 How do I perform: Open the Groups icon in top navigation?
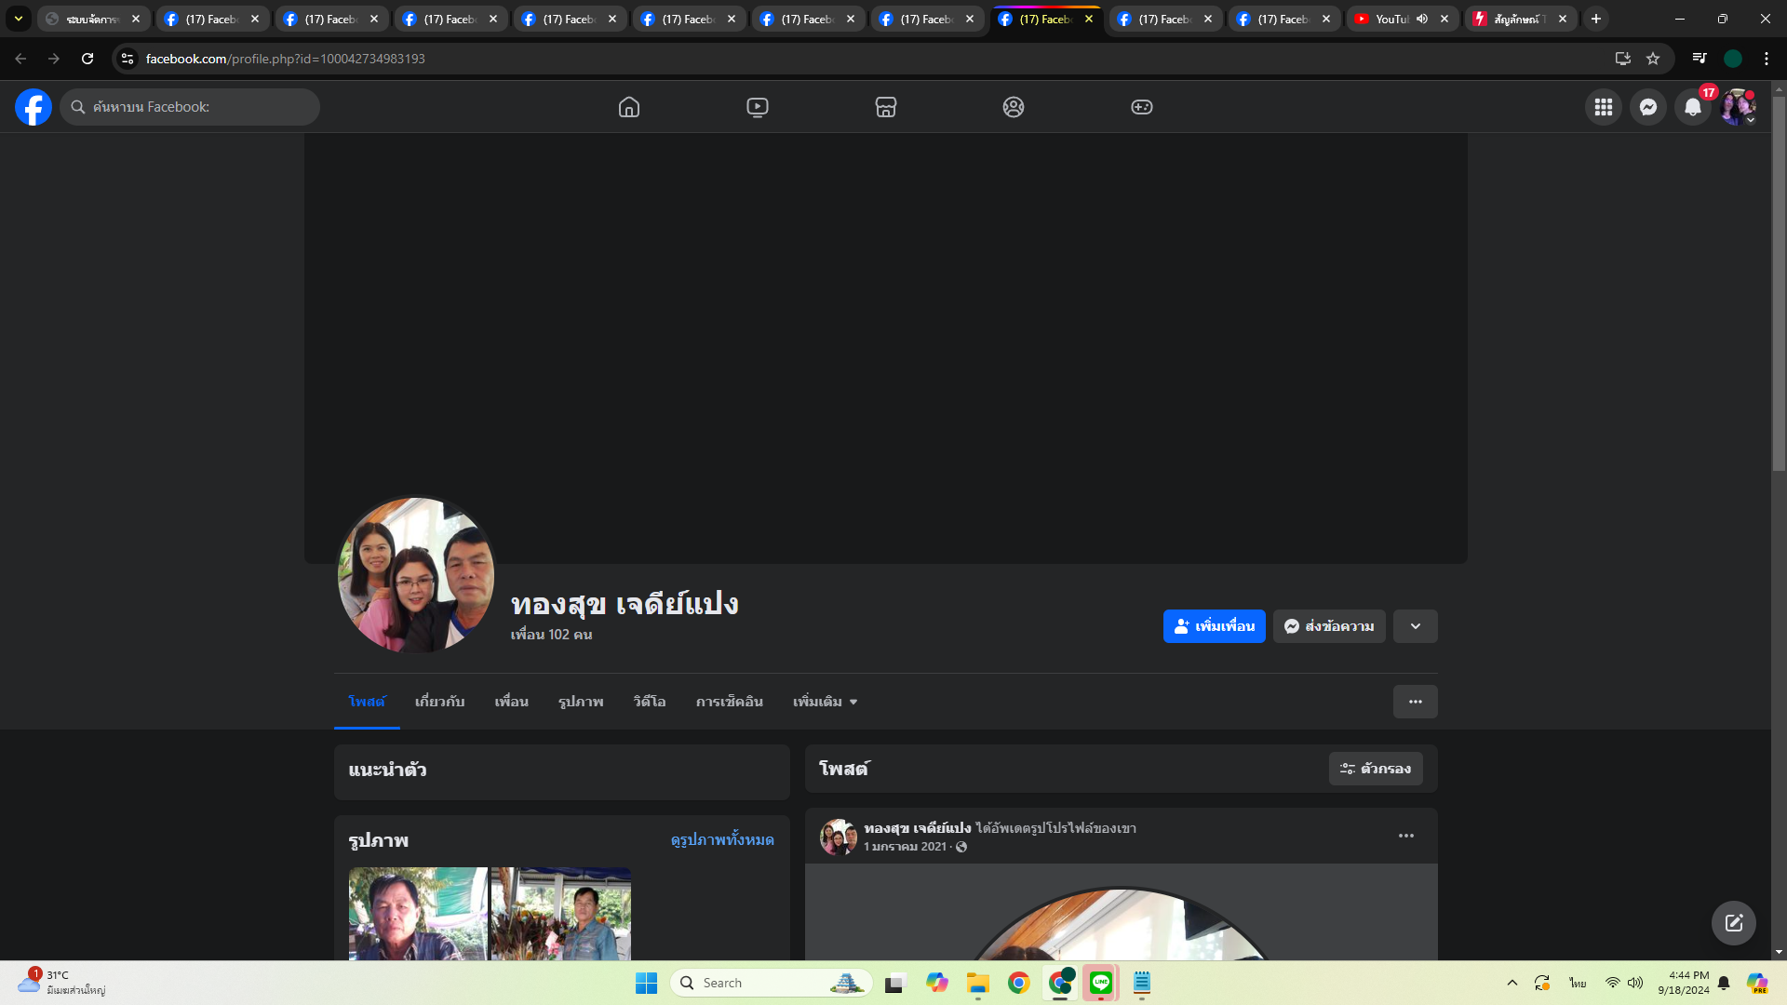[1014, 107]
